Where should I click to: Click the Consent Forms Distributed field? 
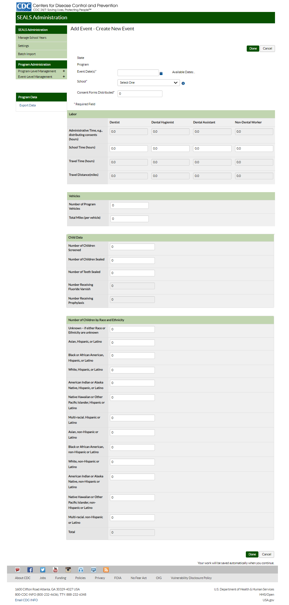coord(140,94)
